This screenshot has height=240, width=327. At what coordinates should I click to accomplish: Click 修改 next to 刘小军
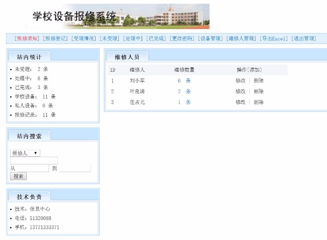241,80
